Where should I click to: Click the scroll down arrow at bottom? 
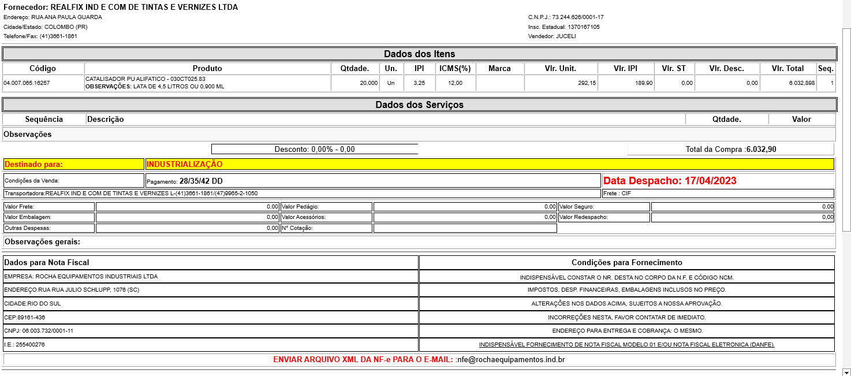click(846, 371)
